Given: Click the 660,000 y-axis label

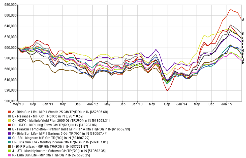Looking at the screenshot, I should pyautogui.click(x=11, y=16).
